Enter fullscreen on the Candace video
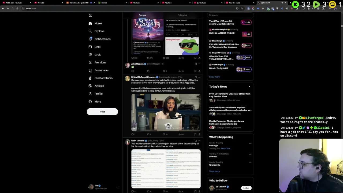Viewport: 343px width, 193px height. [x=198, y=128]
